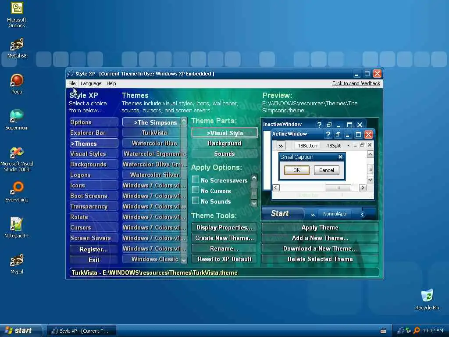Image resolution: width=449 pixels, height=337 pixels.
Task: Click the theme path status field
Action: pyautogui.click(x=224, y=272)
